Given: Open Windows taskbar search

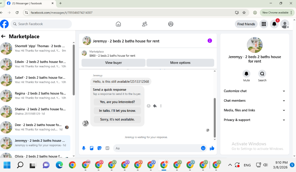Looking at the screenshot, I should [x=20, y=165].
